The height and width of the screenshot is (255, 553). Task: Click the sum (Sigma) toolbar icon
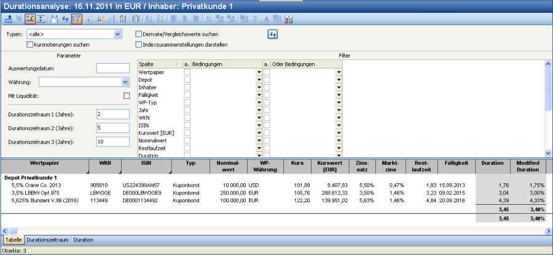point(255,19)
